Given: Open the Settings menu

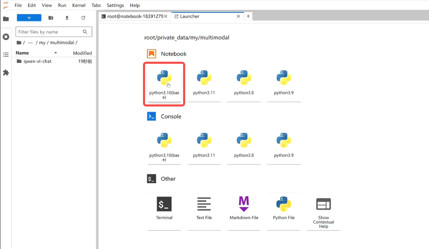Looking at the screenshot, I should pos(115,5).
